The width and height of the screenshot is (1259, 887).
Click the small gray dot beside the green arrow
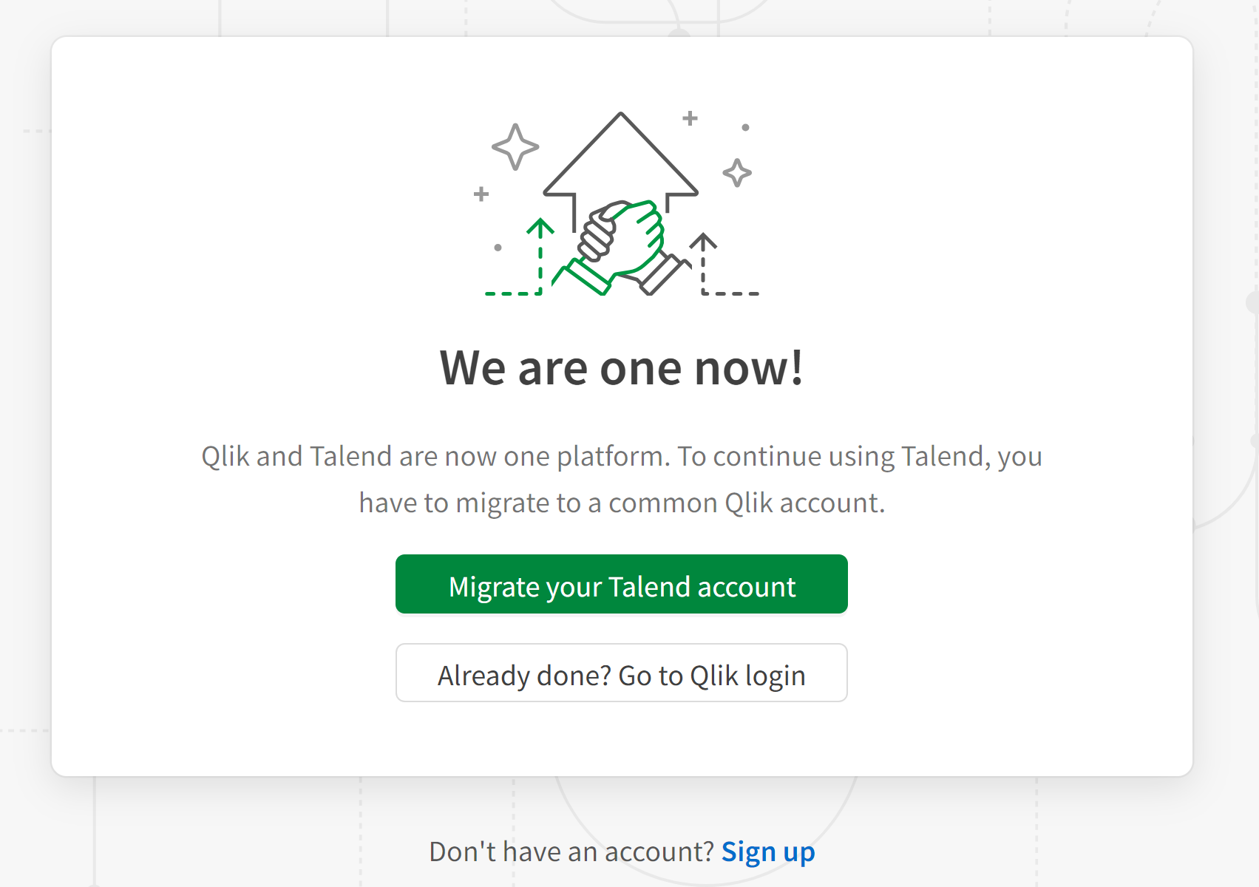coord(497,246)
